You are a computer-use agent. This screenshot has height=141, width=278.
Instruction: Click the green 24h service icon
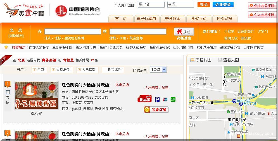[173, 99]
